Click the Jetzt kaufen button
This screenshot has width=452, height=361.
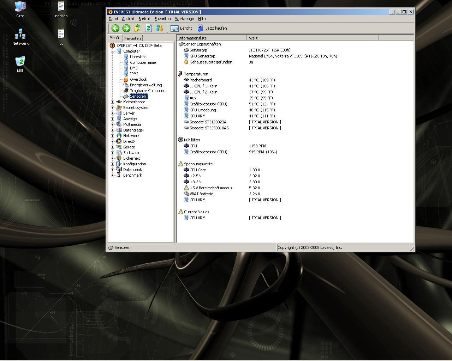click(x=212, y=28)
